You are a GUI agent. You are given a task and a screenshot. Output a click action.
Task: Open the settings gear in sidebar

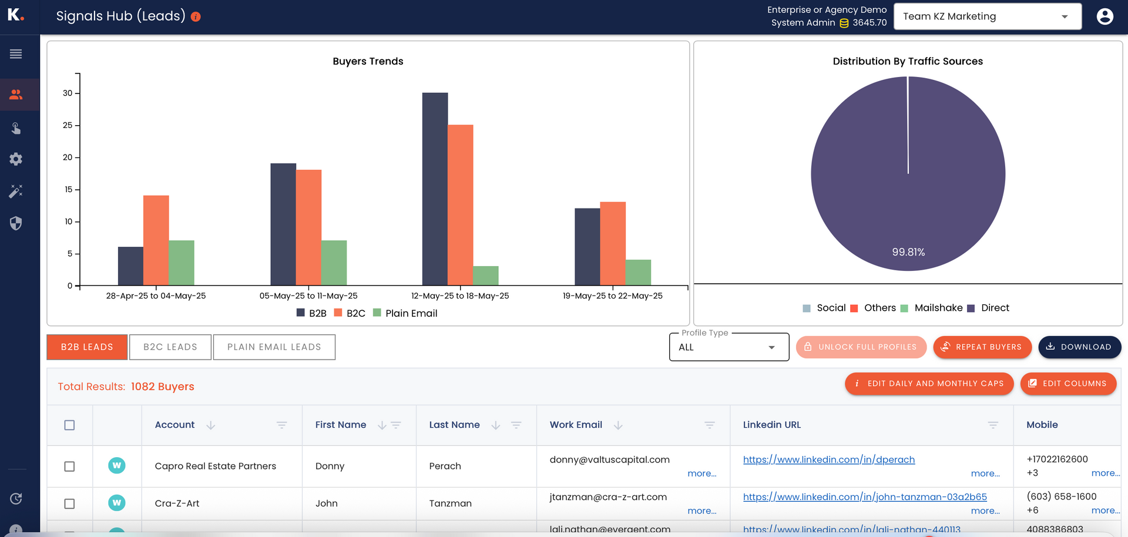16,159
